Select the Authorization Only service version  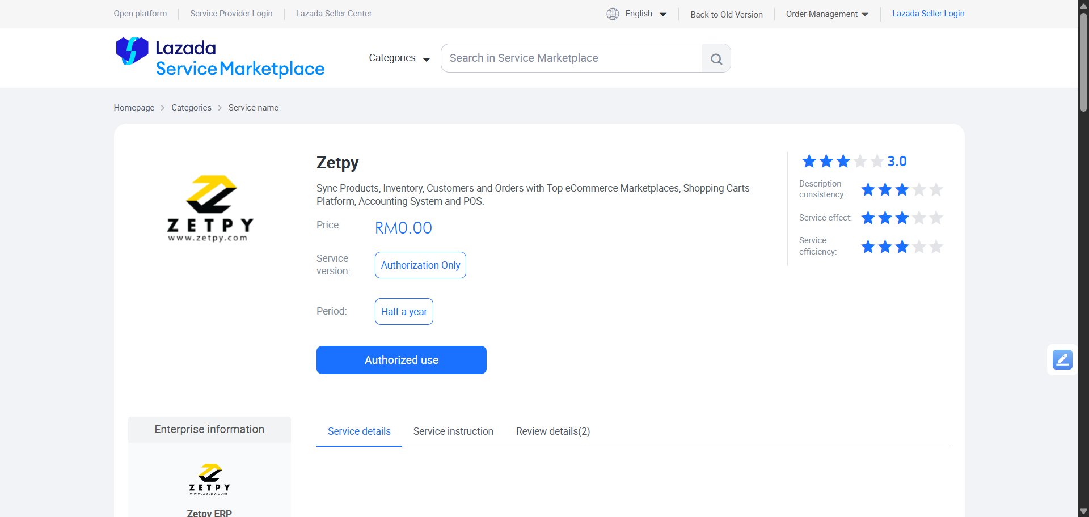[x=420, y=265]
